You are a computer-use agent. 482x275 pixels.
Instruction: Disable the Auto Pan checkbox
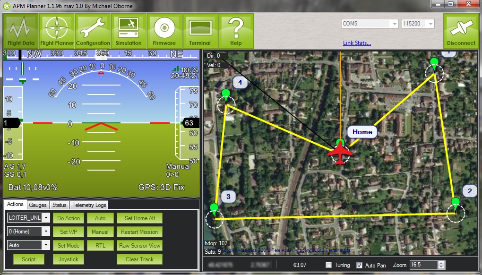pos(359,265)
